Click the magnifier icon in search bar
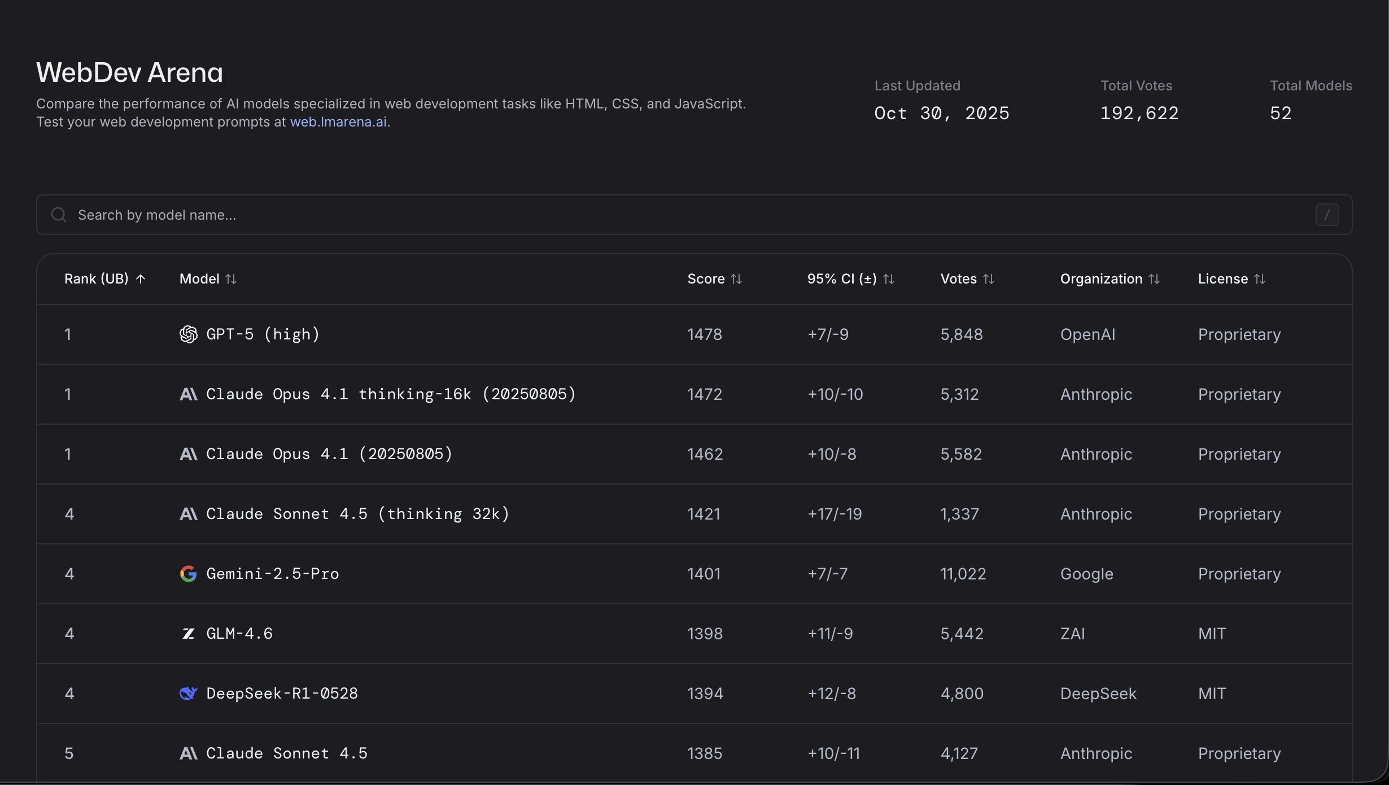1389x785 pixels. 59,215
